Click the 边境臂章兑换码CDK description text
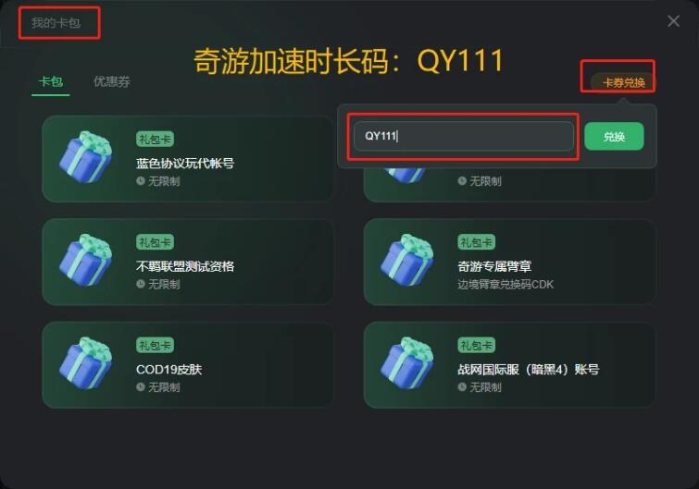Viewport: 699px width, 489px height. pos(506,285)
